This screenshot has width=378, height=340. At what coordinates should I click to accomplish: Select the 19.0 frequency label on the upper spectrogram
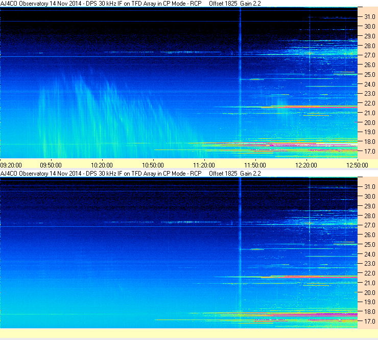(x=369, y=132)
